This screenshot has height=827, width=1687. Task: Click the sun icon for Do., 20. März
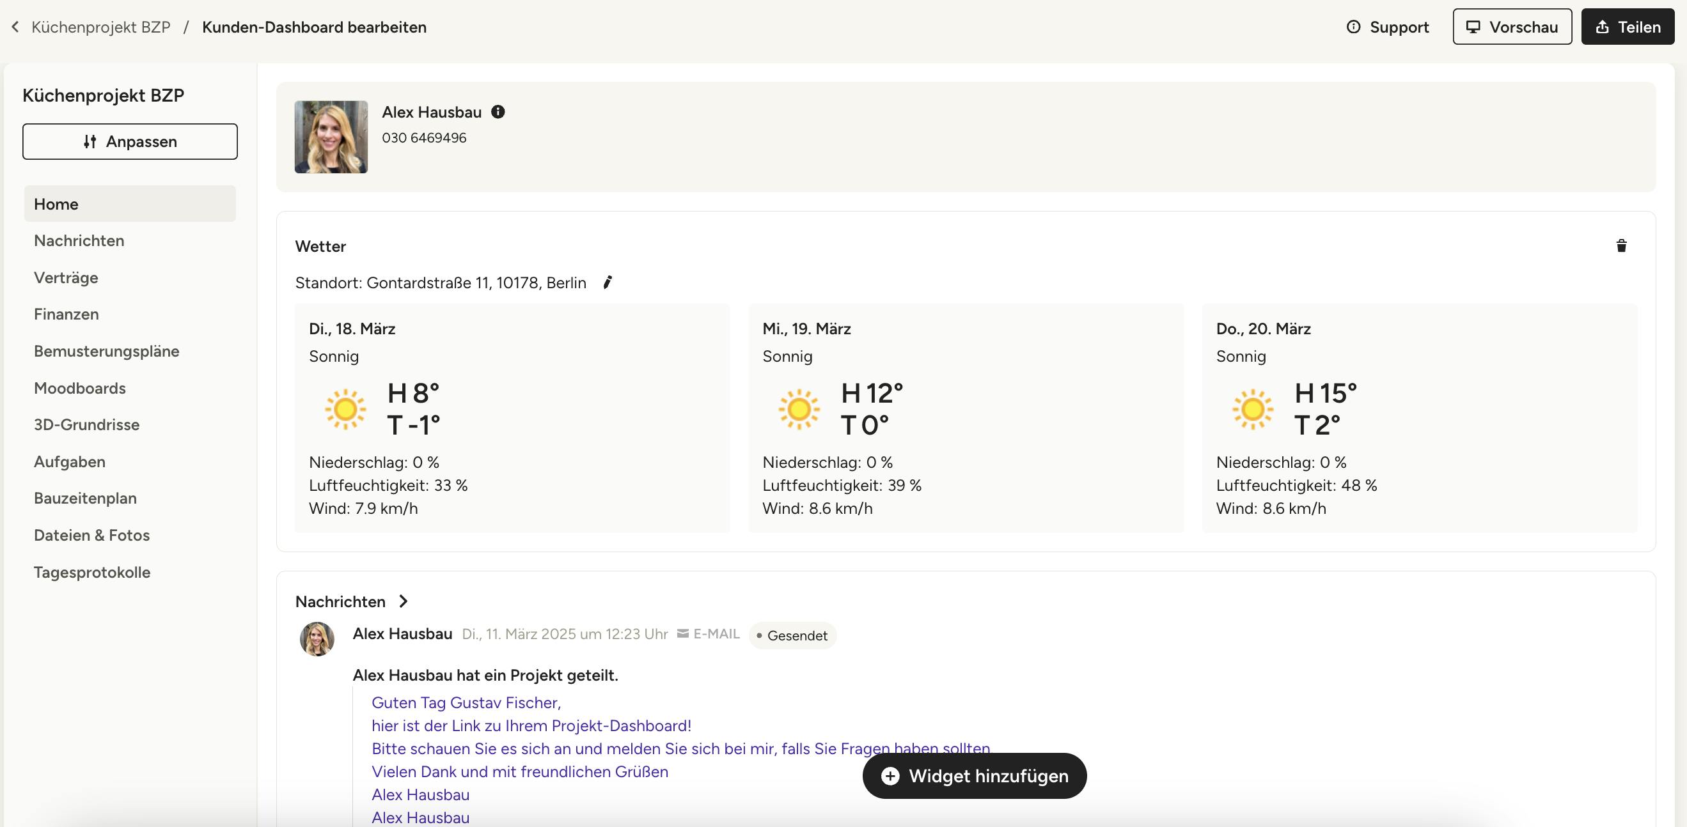click(x=1252, y=410)
